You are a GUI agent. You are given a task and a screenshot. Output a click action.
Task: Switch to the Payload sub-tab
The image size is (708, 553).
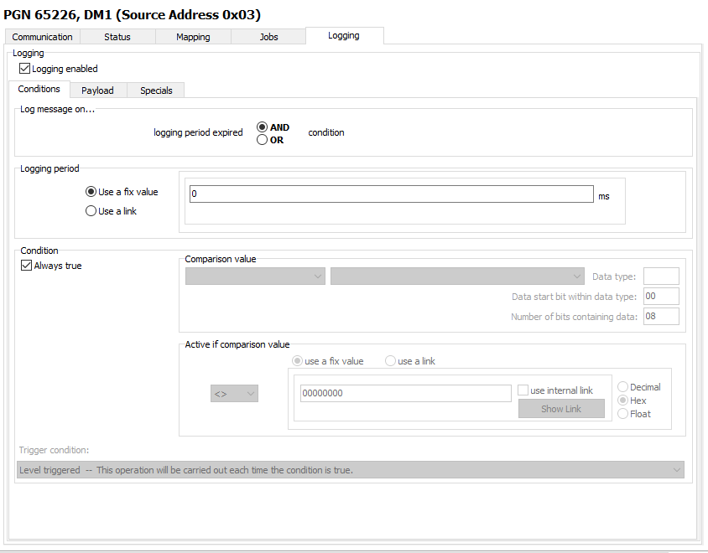[97, 90]
